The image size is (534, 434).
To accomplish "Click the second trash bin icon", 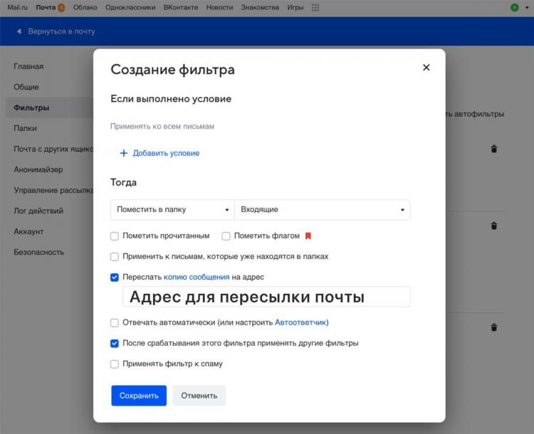I will pyautogui.click(x=494, y=226).
